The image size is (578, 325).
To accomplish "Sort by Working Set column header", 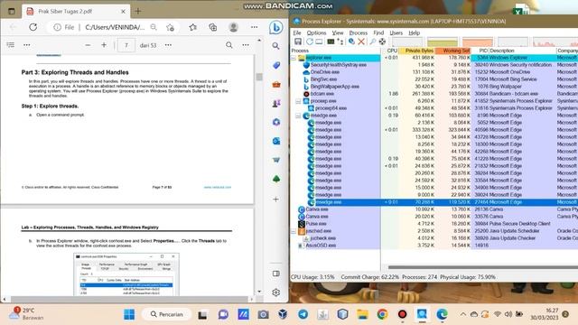I will pyautogui.click(x=453, y=51).
